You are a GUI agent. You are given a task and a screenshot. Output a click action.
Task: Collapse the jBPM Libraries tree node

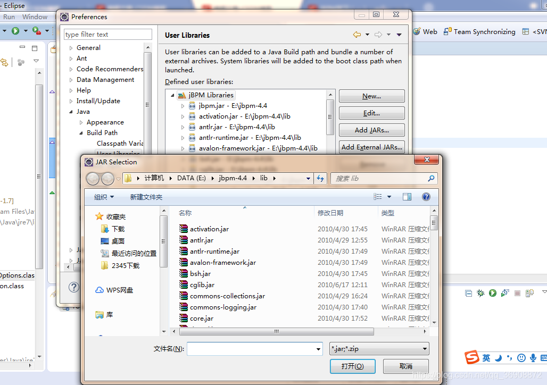click(x=172, y=95)
